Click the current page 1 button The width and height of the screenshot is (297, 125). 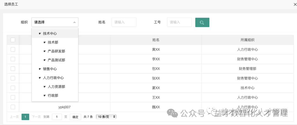[25, 117]
